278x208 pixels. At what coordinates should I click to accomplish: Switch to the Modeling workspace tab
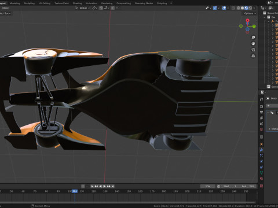[14, 3]
